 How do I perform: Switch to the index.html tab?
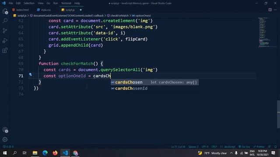tap(22, 10)
